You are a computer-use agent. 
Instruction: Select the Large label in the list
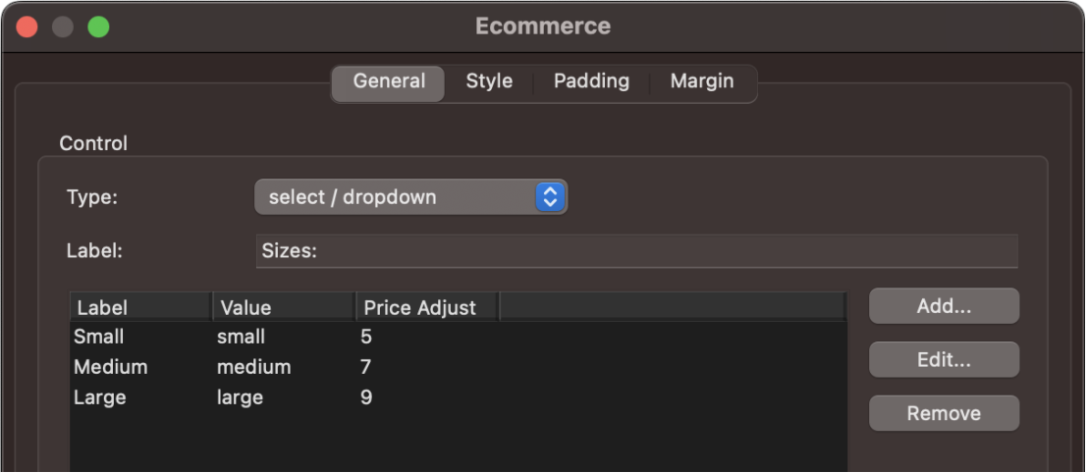pos(100,397)
